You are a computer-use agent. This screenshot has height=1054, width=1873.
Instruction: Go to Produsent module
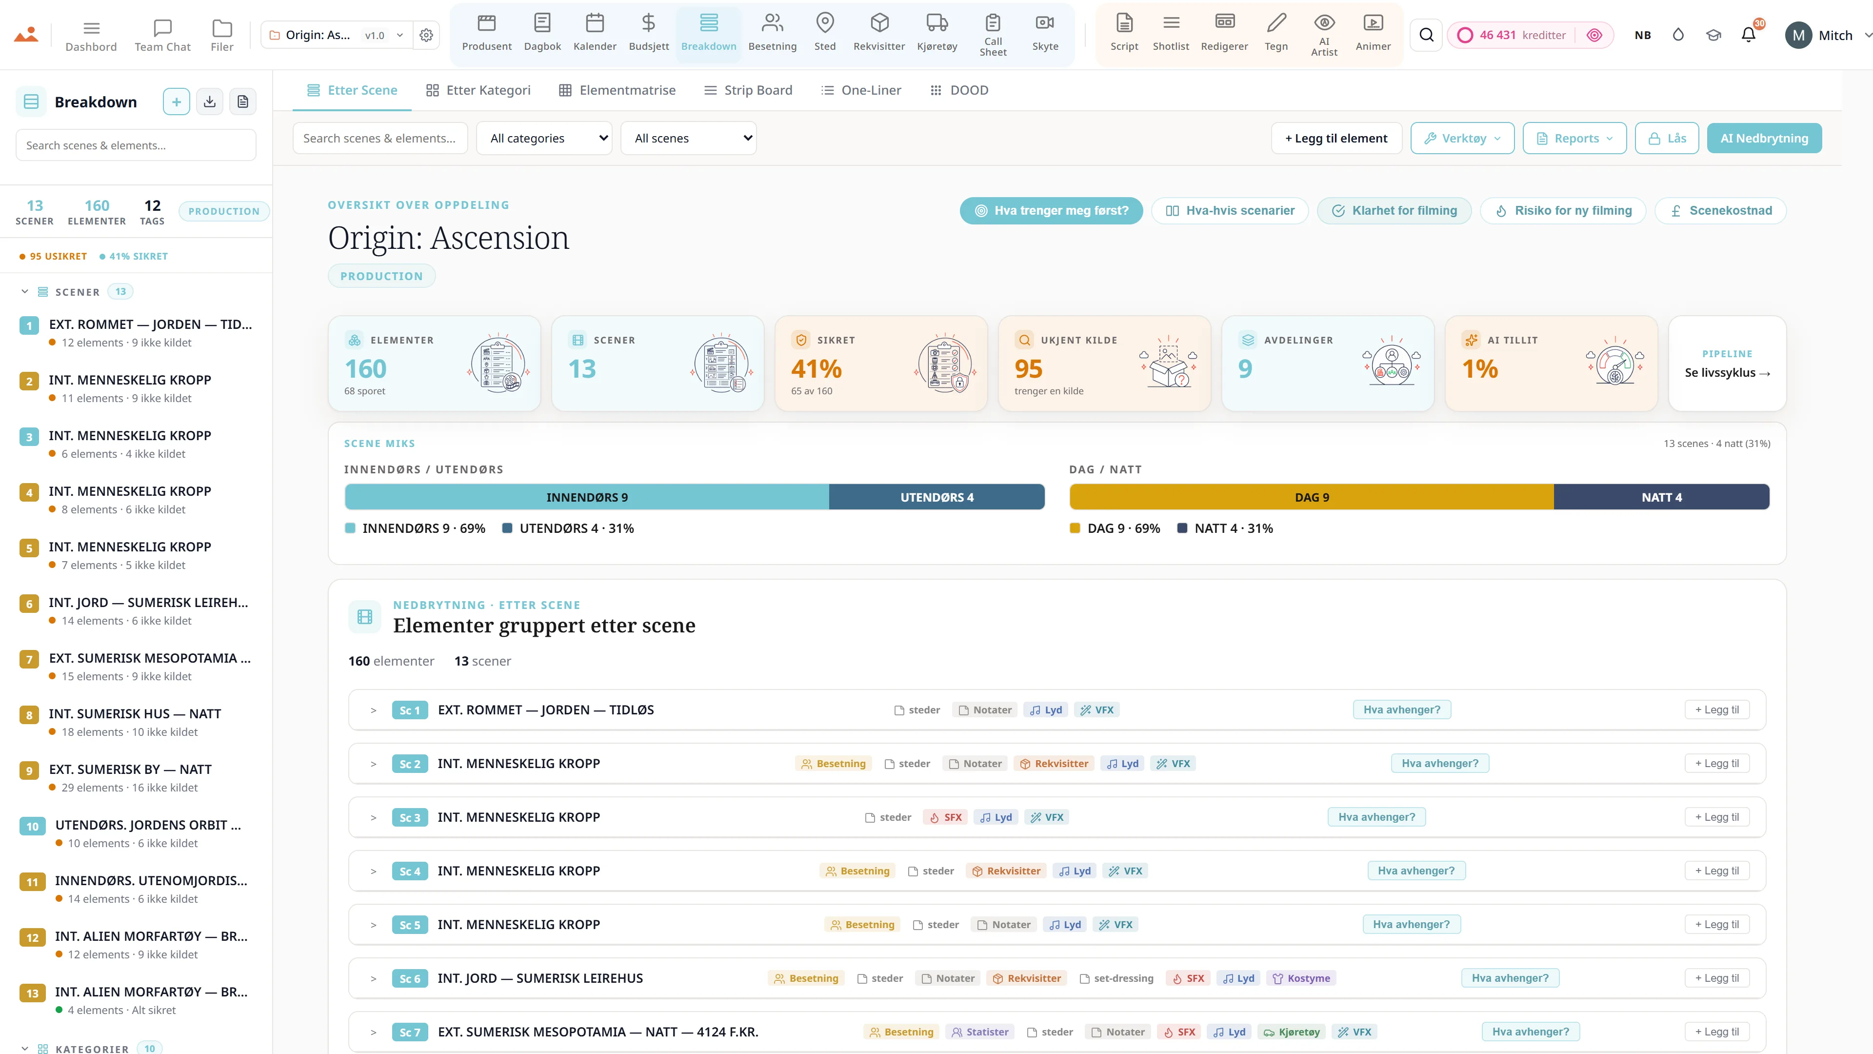(486, 34)
